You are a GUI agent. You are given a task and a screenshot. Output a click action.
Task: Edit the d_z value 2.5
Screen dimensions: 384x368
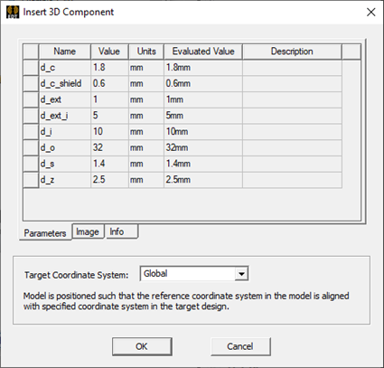coord(109,180)
